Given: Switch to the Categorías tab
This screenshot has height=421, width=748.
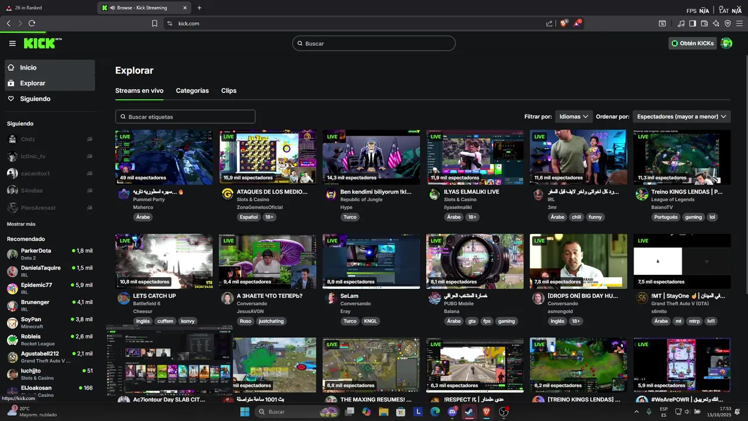Looking at the screenshot, I should [x=192, y=91].
